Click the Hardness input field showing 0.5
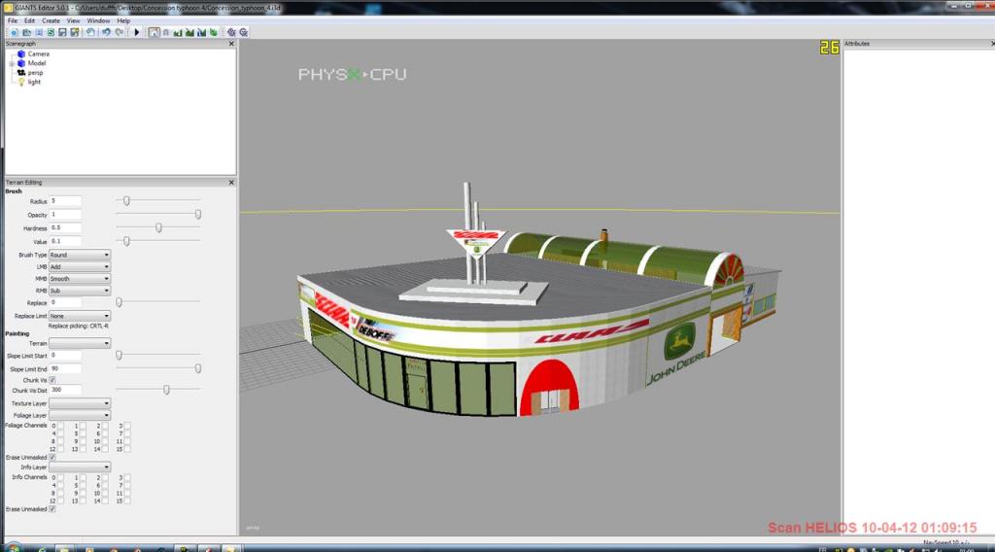Image resolution: width=995 pixels, height=552 pixels. click(65, 227)
